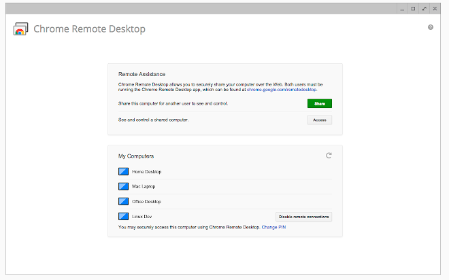Select the Mac Laptop name text
The width and height of the screenshot is (449, 280).
click(145, 187)
